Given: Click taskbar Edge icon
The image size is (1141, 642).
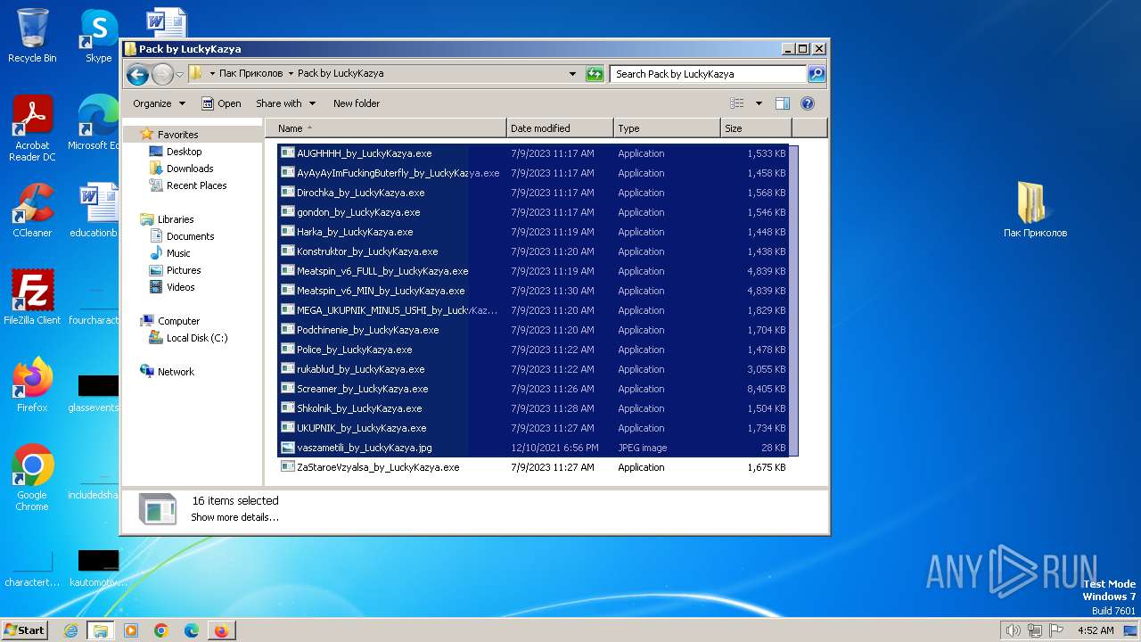Looking at the screenshot, I should [192, 630].
